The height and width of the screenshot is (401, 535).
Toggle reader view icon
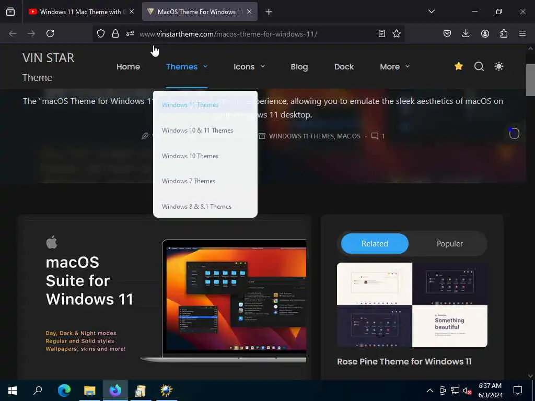tap(382, 33)
